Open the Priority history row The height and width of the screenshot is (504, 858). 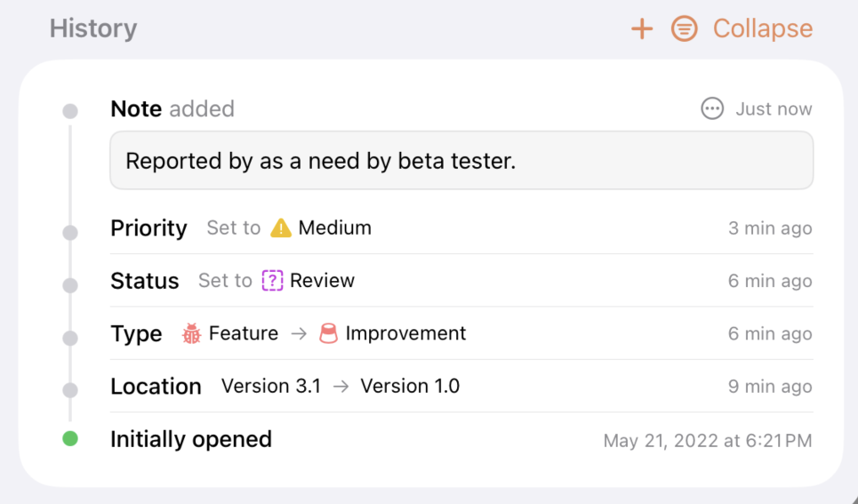pos(461,228)
